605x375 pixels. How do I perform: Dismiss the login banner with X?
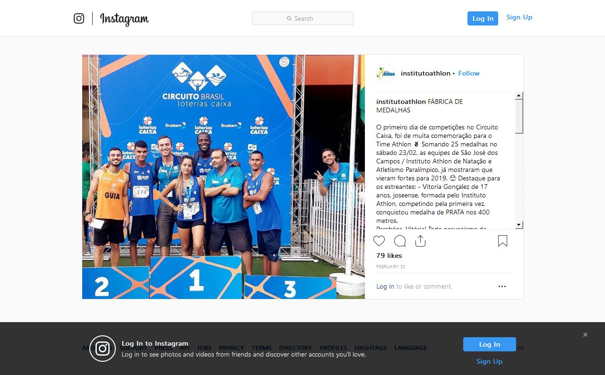(585, 334)
